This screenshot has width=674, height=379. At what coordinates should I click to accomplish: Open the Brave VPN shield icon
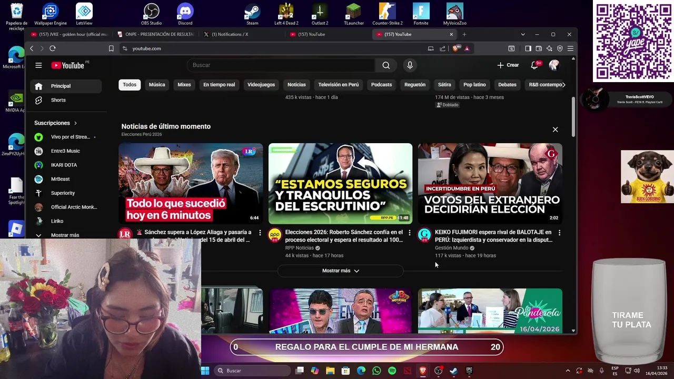tap(560, 48)
